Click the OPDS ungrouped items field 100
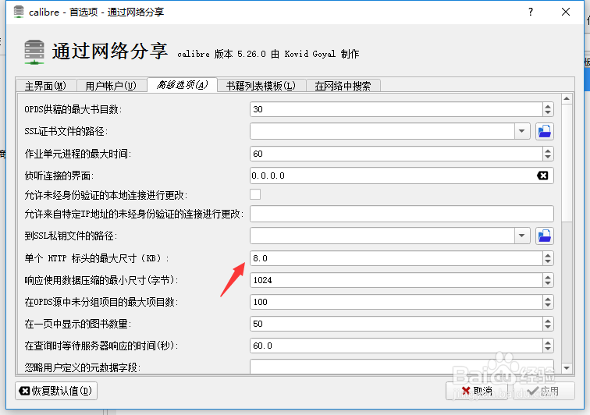 pos(396,302)
